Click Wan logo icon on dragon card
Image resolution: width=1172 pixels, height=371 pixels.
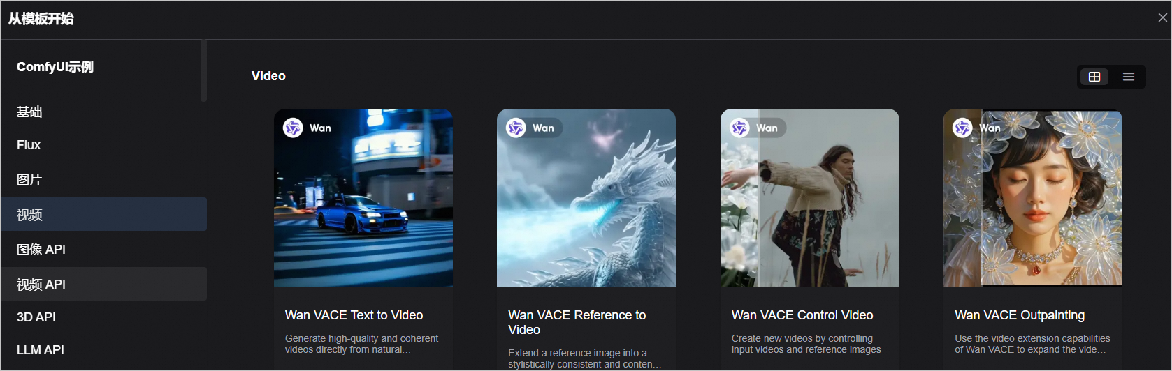(x=516, y=128)
